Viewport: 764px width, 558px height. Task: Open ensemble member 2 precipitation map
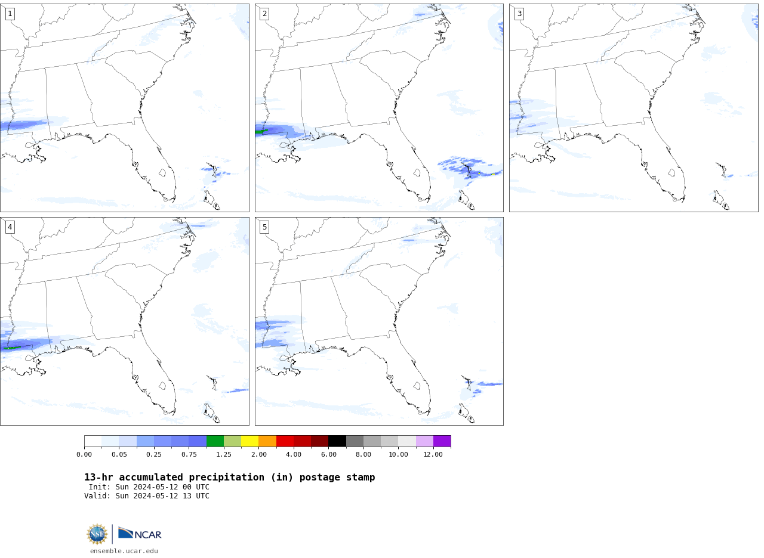(x=379, y=108)
